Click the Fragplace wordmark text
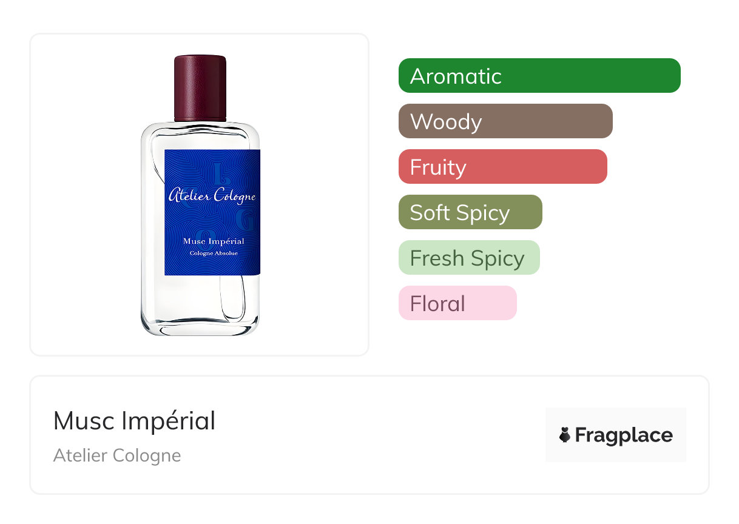Screen dimensions: 739x524 click(624, 435)
